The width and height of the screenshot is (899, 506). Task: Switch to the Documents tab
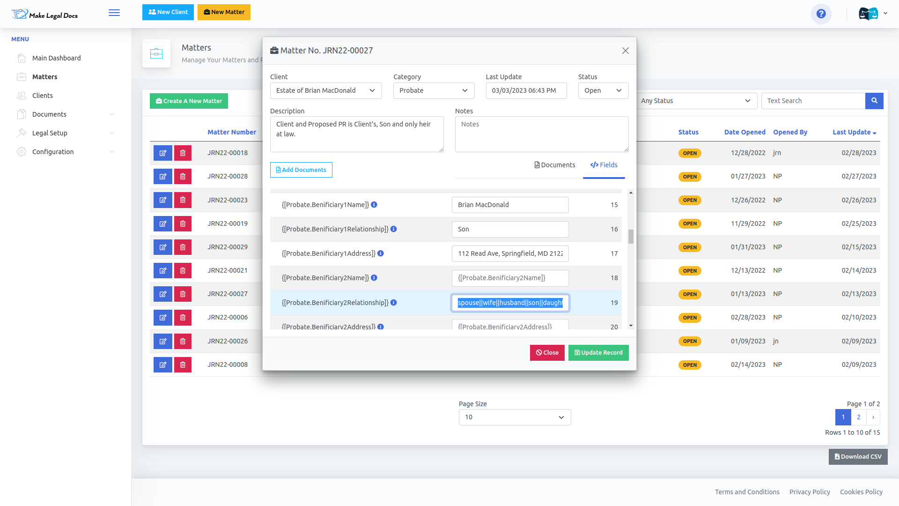[555, 165]
